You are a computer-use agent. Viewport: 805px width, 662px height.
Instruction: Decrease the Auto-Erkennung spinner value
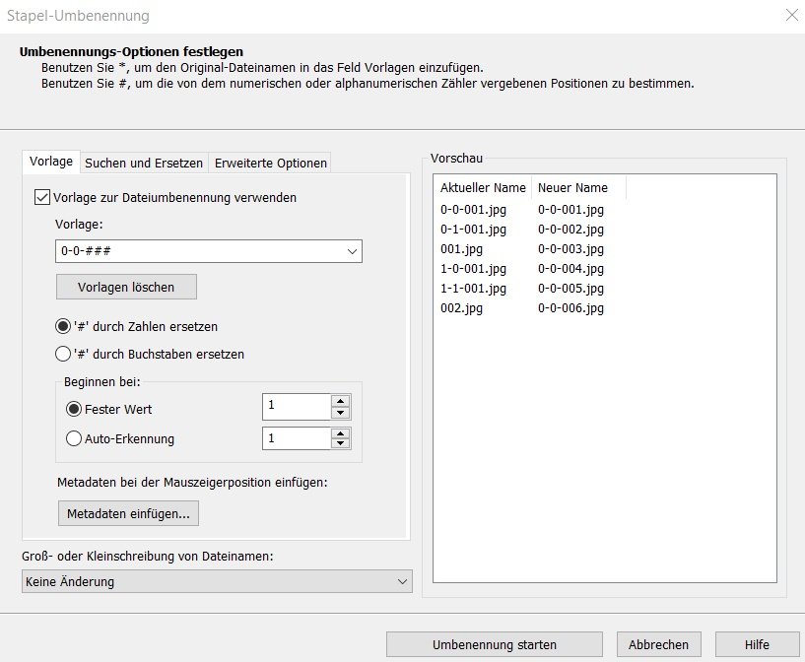tap(340, 444)
